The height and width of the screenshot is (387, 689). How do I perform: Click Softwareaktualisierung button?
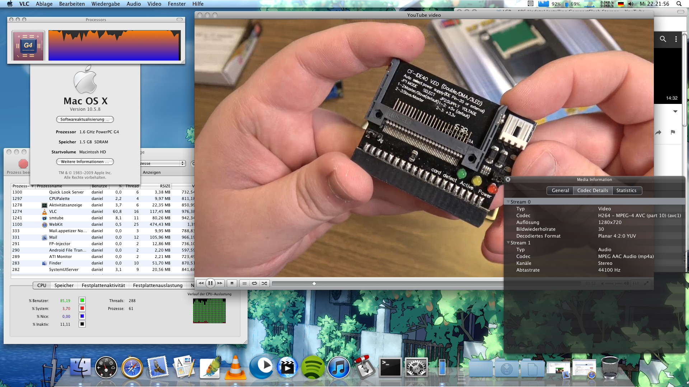85,119
